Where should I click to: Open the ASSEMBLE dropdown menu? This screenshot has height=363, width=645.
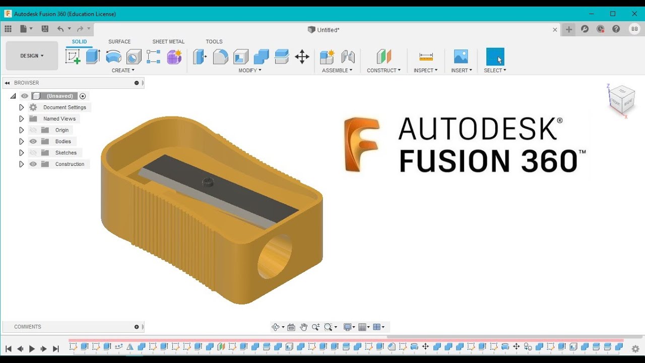click(x=337, y=71)
